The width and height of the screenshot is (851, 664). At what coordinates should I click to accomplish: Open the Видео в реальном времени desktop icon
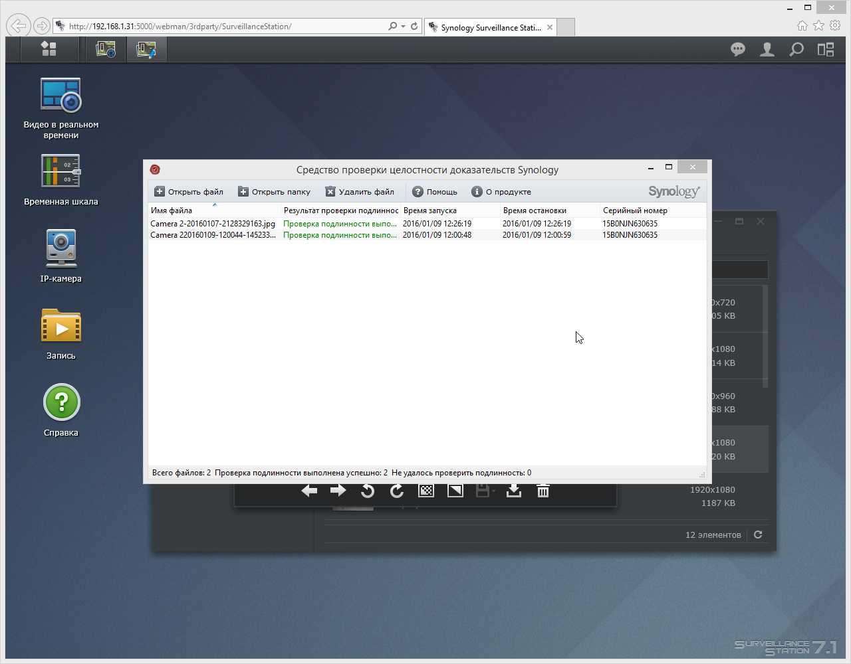pyautogui.click(x=61, y=108)
